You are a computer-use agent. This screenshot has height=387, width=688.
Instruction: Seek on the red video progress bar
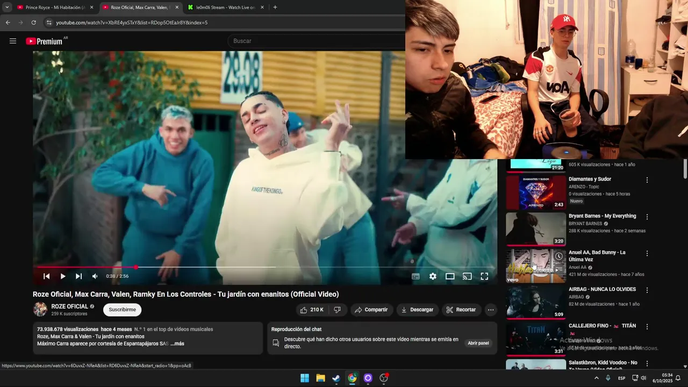point(265,267)
